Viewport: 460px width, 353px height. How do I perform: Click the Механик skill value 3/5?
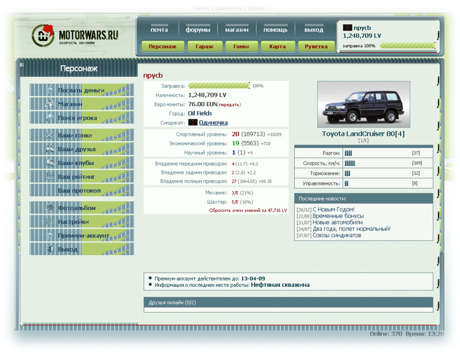point(234,193)
